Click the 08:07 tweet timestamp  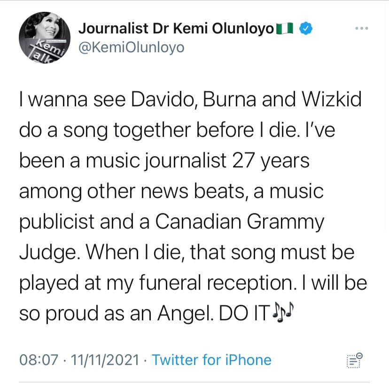click(x=39, y=360)
